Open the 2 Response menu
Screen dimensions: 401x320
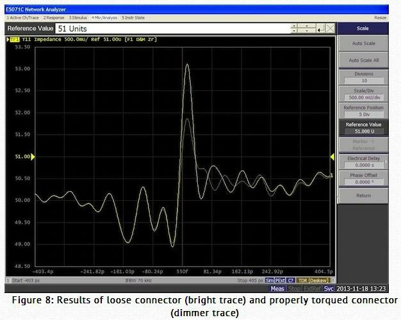(x=54, y=18)
